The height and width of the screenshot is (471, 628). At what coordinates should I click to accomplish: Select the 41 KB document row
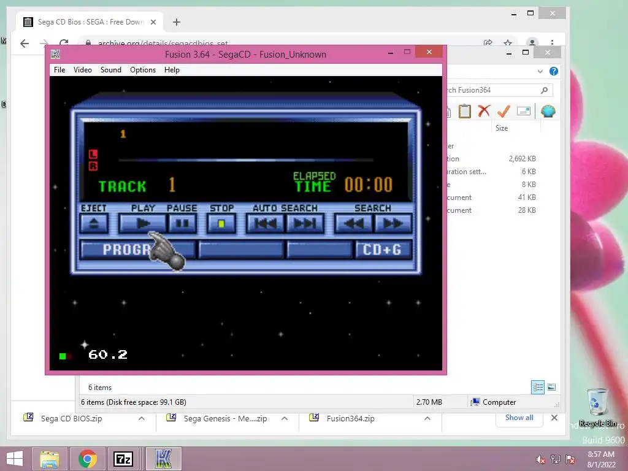[x=491, y=197]
